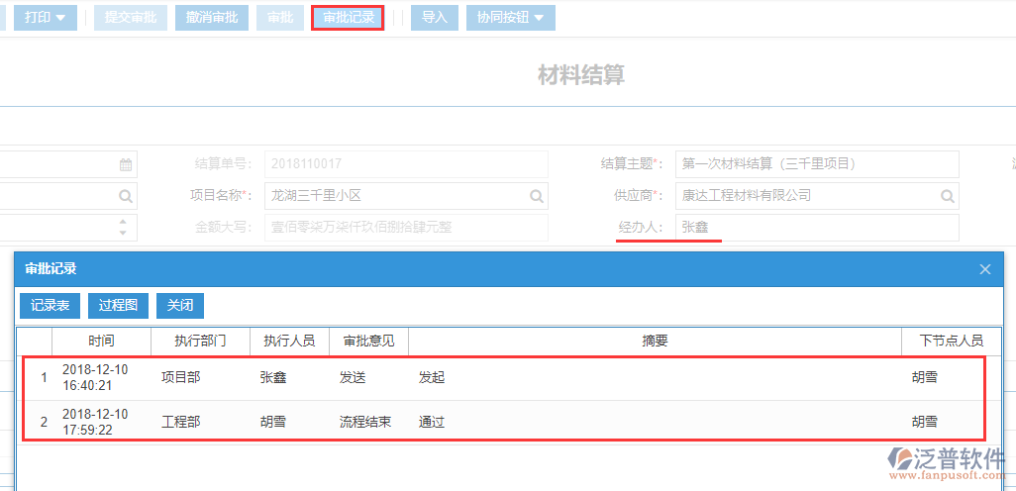
Task: Click the 导入 button
Action: [435, 18]
